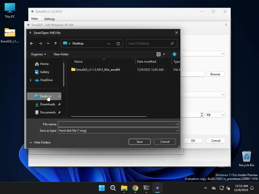The height and width of the screenshot is (194, 259).
Task: Click Browse in Edit window
Action: tap(215, 74)
